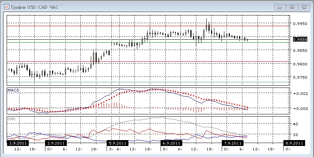Click the '3ч' time axis label
314x157 pixels.
pos(111,149)
